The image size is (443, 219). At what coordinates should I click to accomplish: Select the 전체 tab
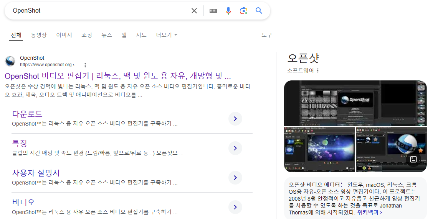tap(16, 35)
